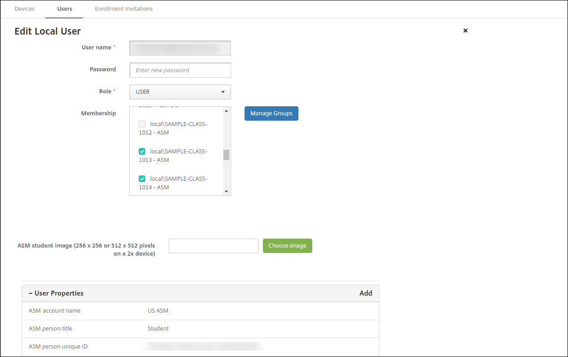This screenshot has height=357, width=568.
Task: Check the SAMPLE-CLASS-1012 membership box
Action: point(142,124)
